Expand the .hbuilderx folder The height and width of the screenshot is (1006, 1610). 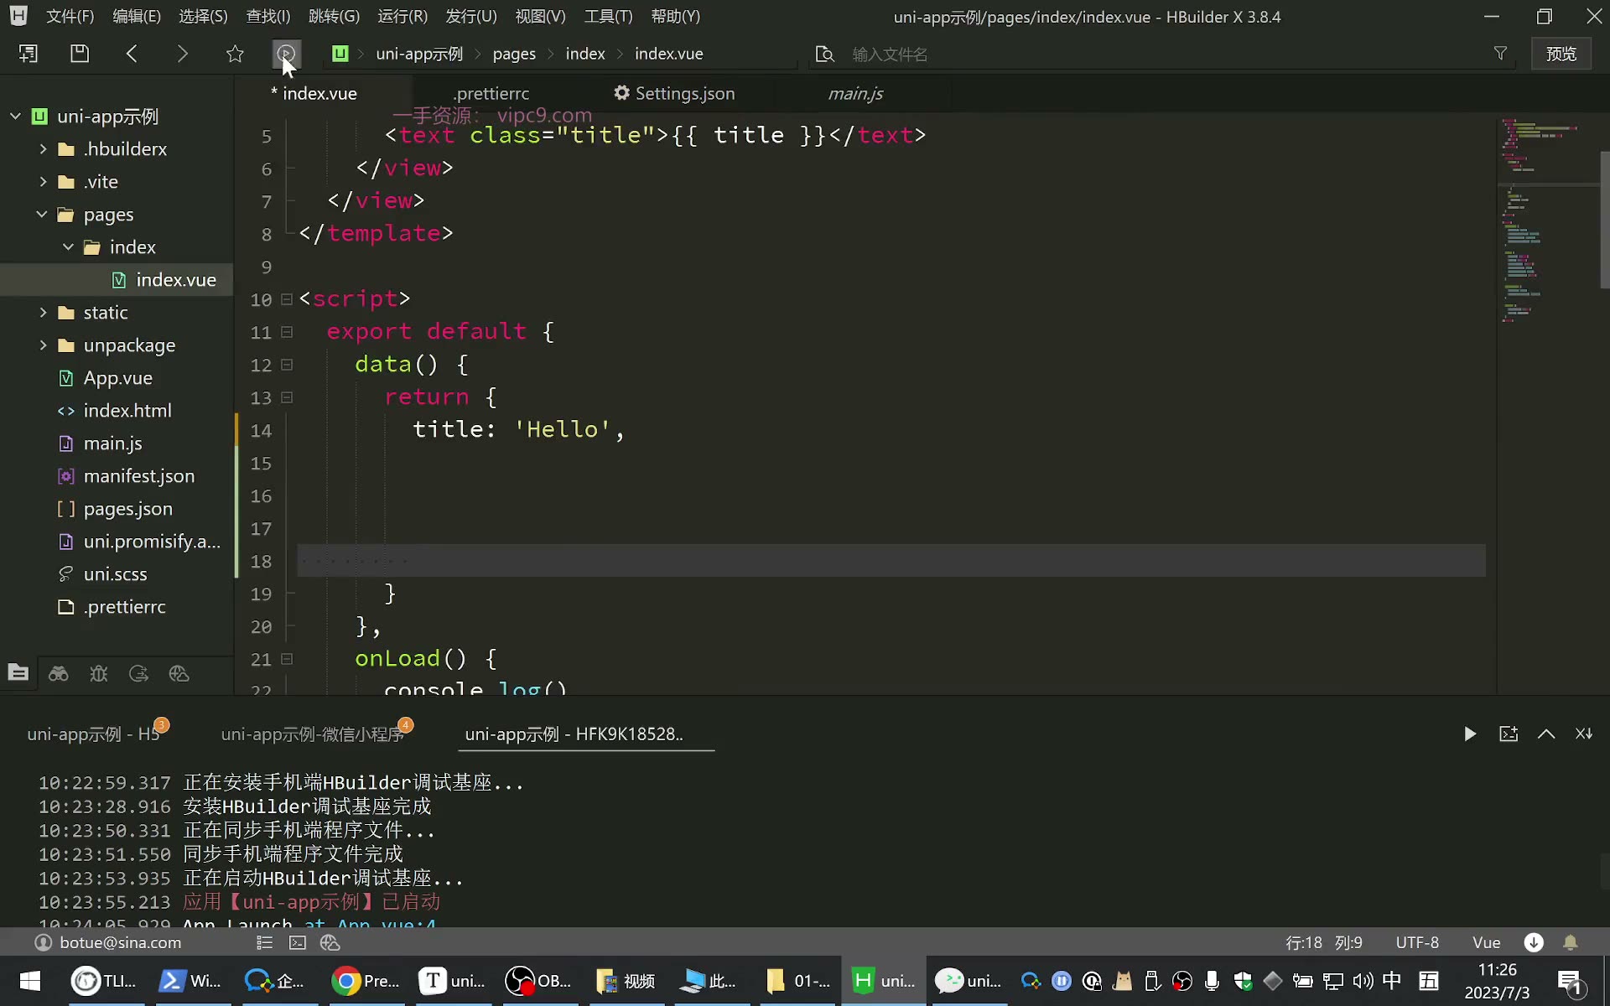click(x=43, y=149)
